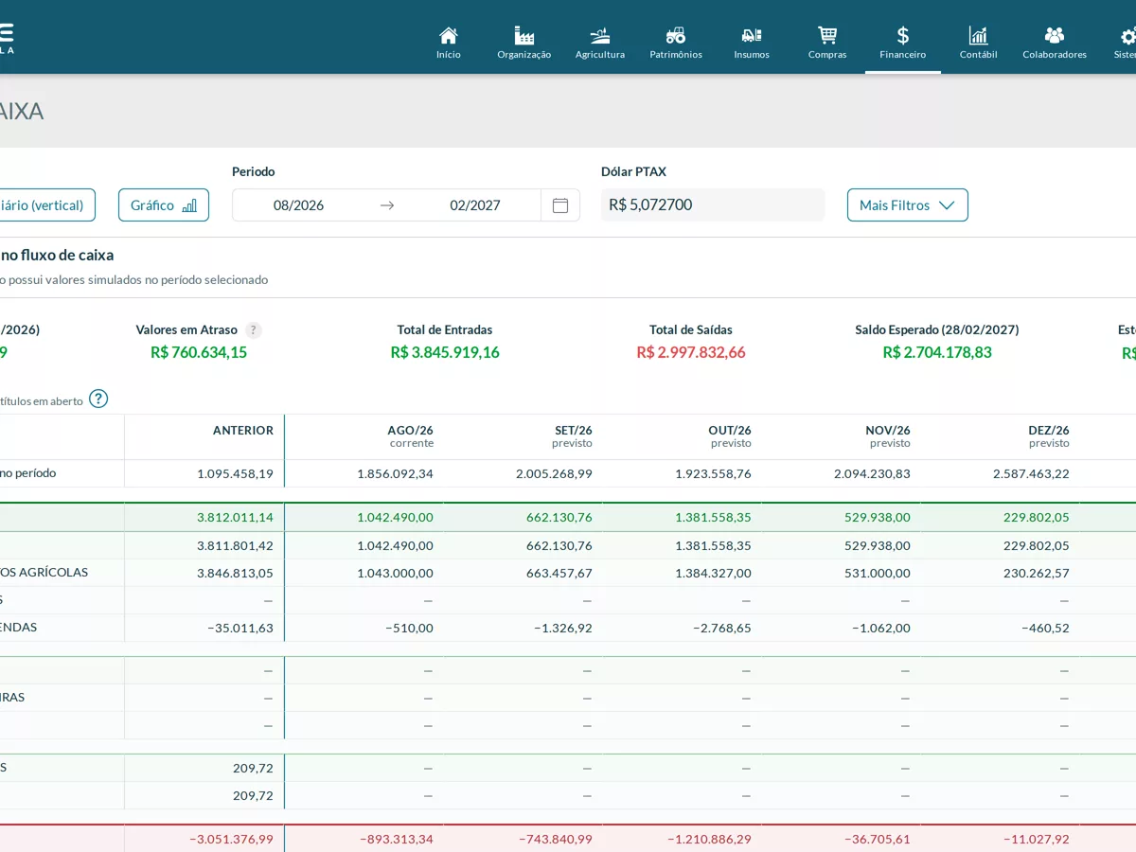Image resolution: width=1136 pixels, height=852 pixels.
Task: Open the Colaboradores people icon
Action: tap(1055, 36)
